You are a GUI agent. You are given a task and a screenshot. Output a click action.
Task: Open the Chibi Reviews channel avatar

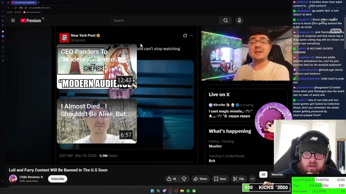pyautogui.click(x=13, y=179)
